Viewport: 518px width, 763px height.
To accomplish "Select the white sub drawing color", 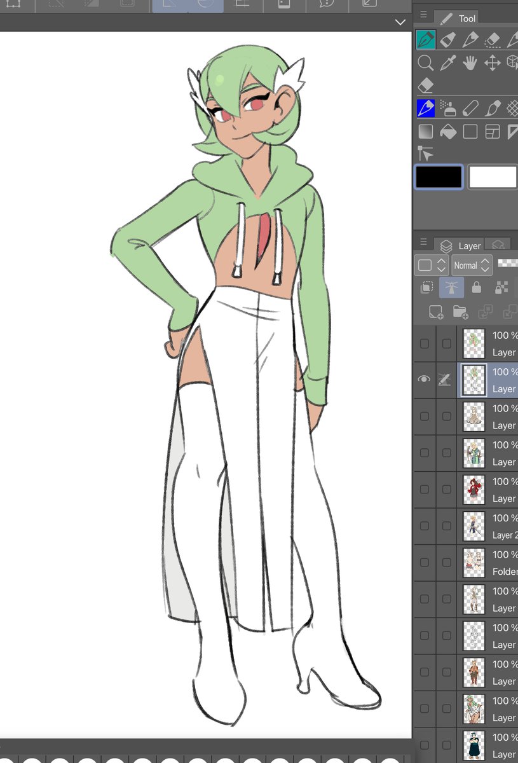I will tap(493, 177).
